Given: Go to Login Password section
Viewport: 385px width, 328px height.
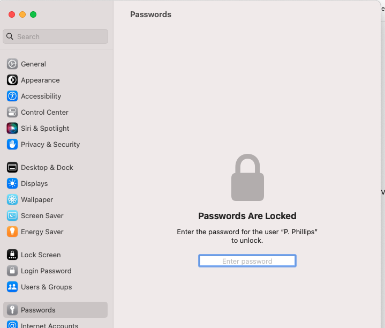Looking at the screenshot, I should (46, 271).
